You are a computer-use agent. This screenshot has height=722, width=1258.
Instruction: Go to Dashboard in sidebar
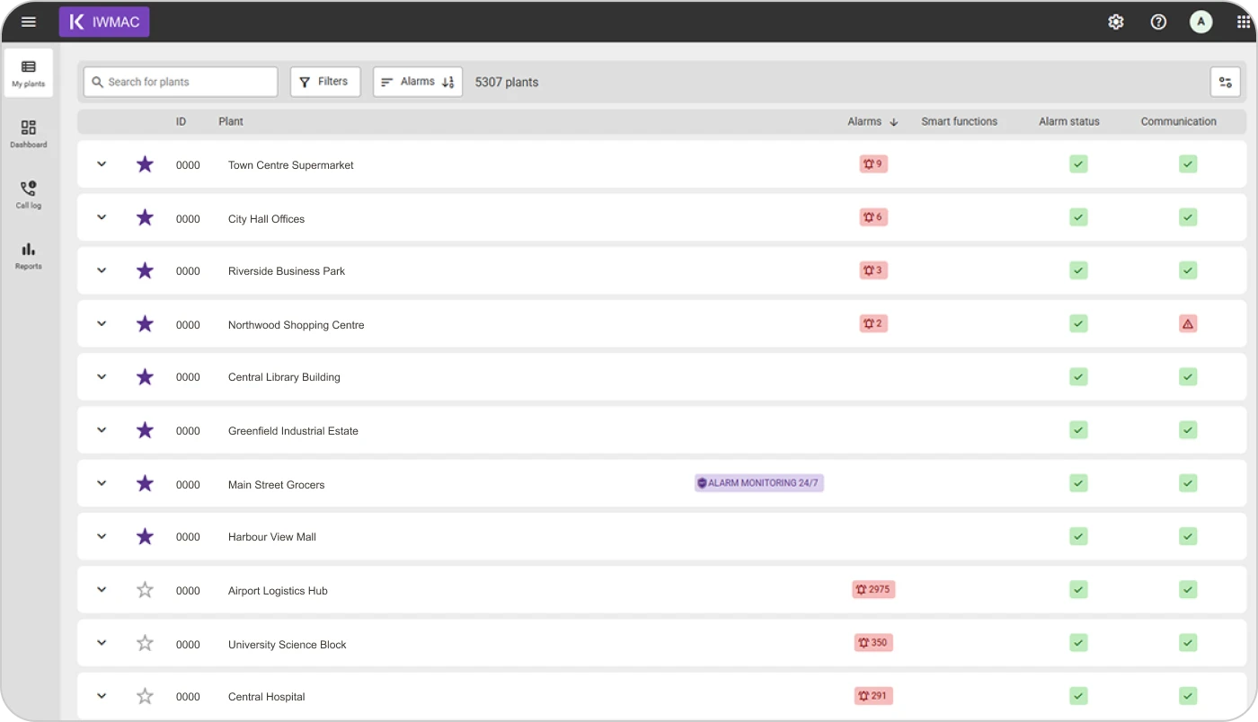coord(29,133)
